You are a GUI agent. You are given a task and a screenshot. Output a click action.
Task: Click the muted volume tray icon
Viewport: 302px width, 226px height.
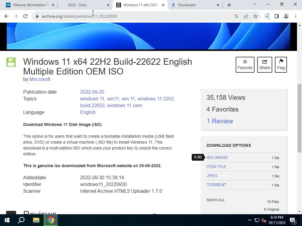[264, 220]
